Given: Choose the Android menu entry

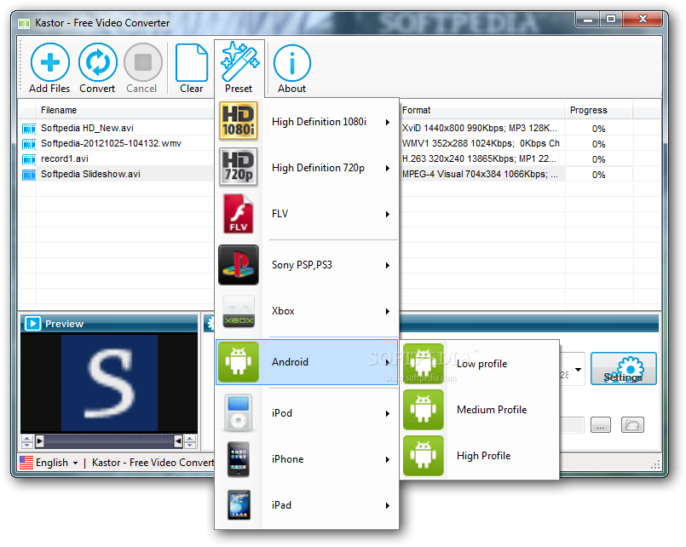Looking at the screenshot, I should tap(307, 362).
